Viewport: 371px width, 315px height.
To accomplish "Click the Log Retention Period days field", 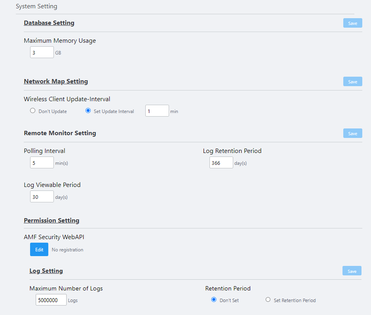I will point(221,162).
